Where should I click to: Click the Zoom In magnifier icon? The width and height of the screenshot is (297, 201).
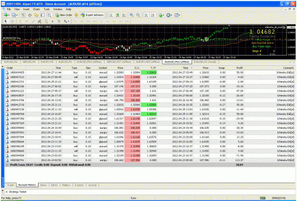(132, 15)
